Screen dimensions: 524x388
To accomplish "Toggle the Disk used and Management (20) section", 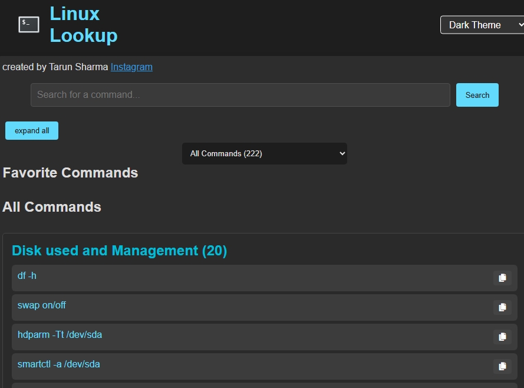I will pos(119,251).
